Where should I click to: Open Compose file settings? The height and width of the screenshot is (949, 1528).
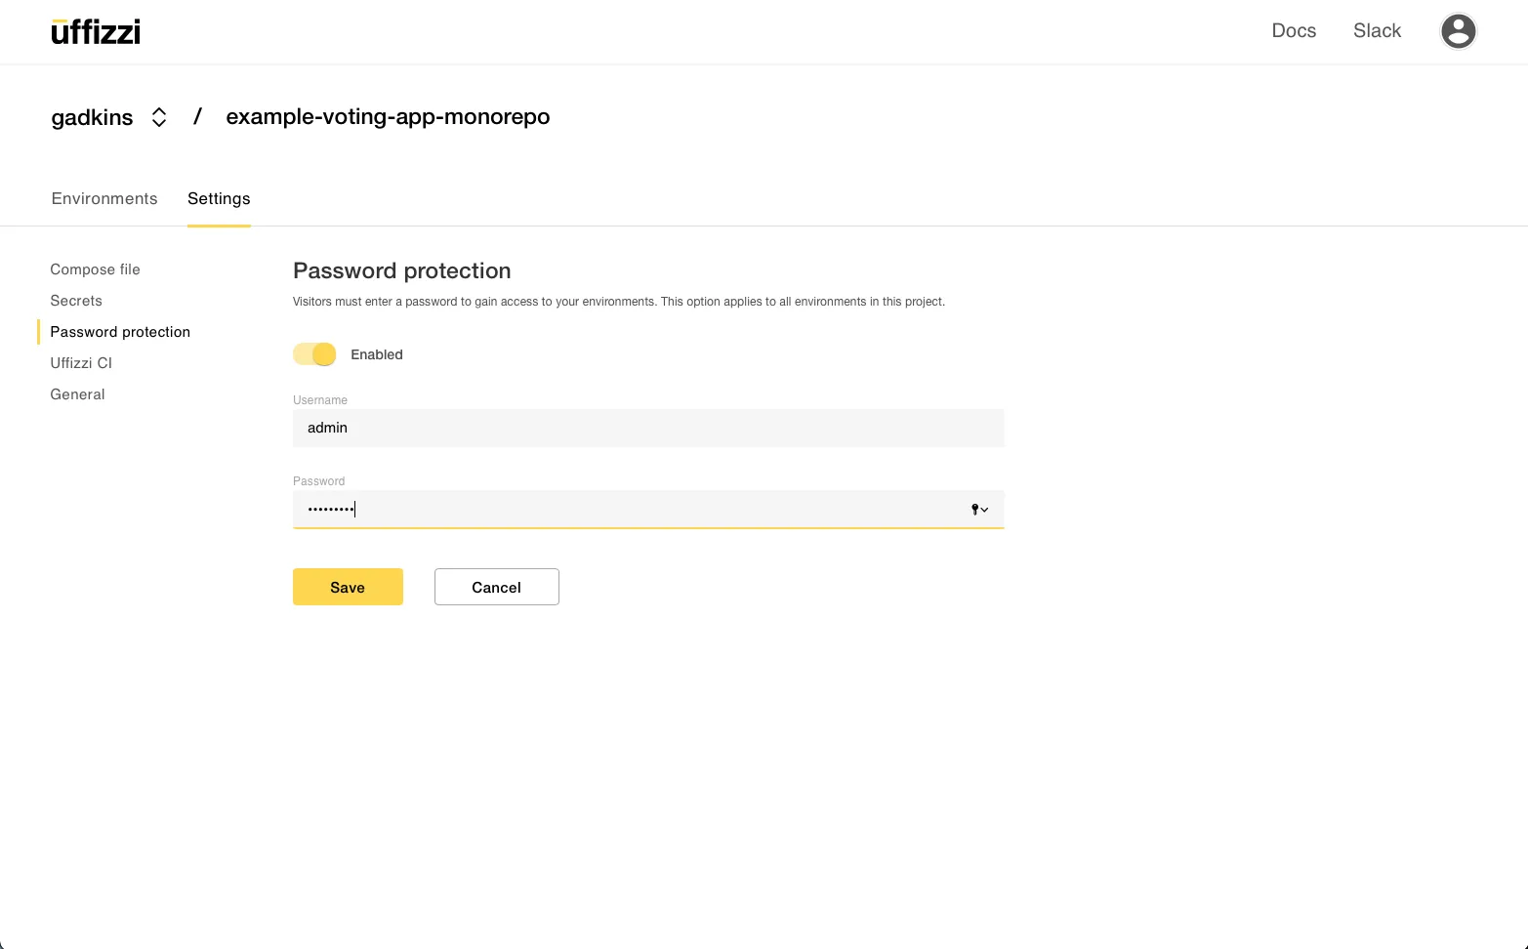pos(96,269)
